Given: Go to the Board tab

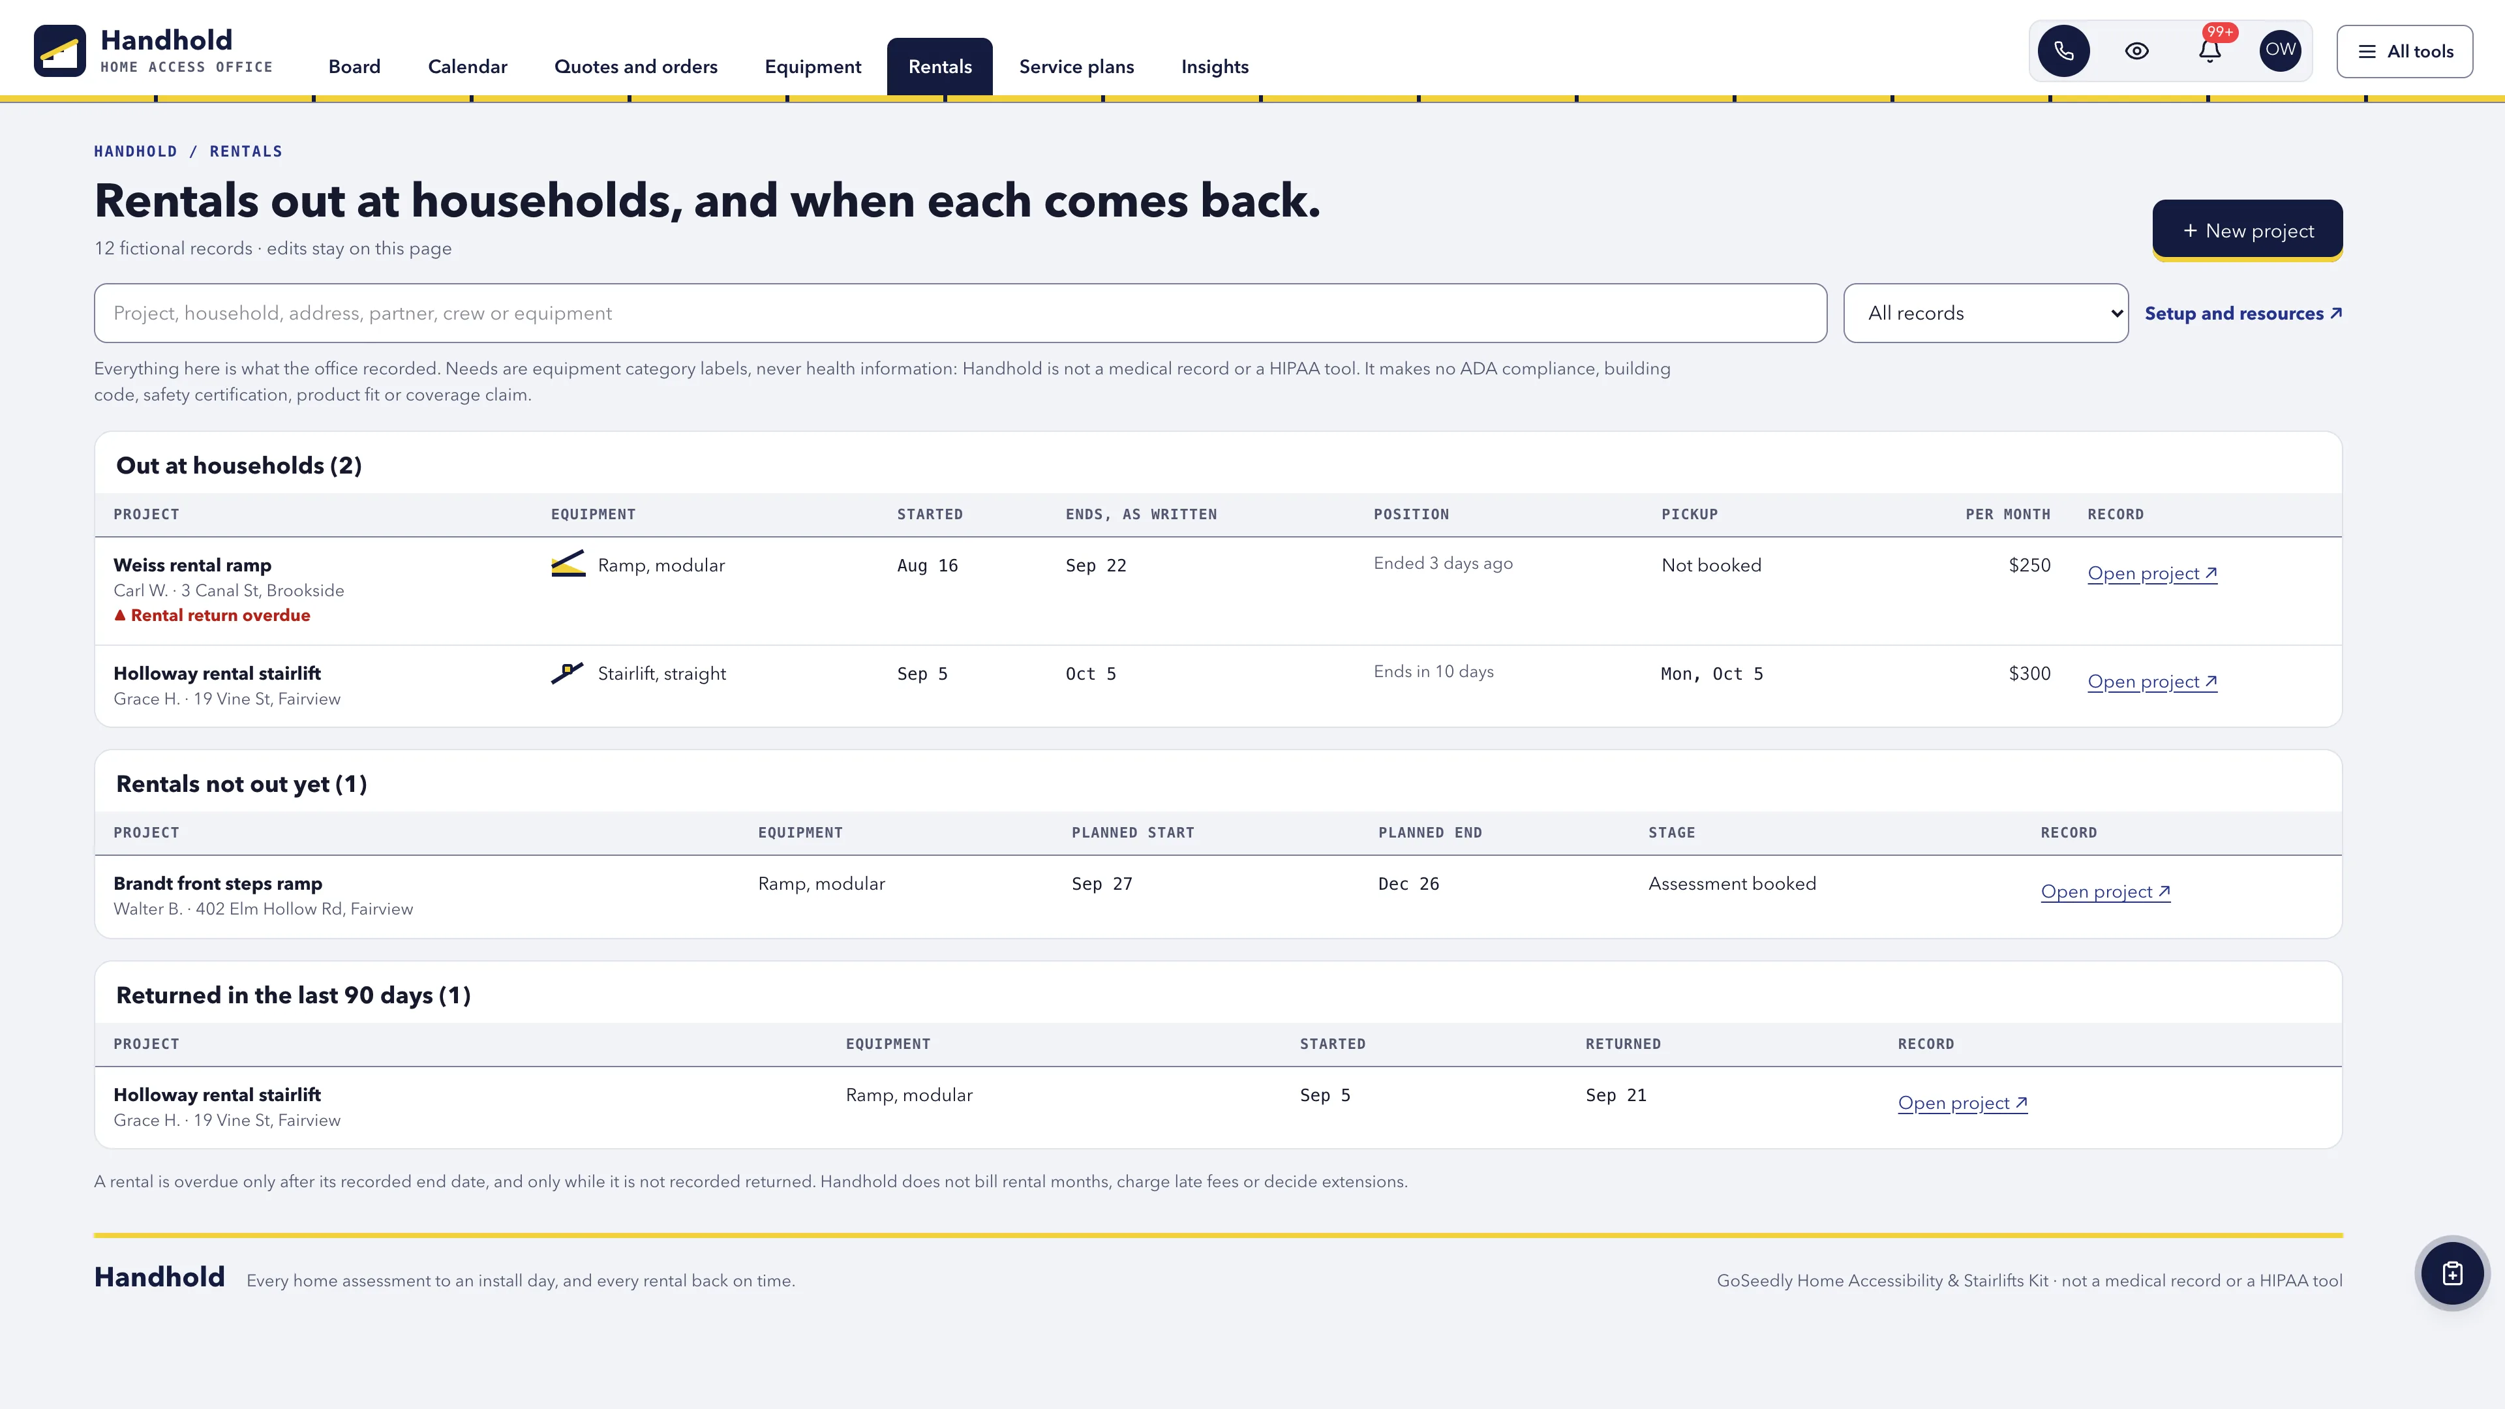Looking at the screenshot, I should pyautogui.click(x=354, y=67).
